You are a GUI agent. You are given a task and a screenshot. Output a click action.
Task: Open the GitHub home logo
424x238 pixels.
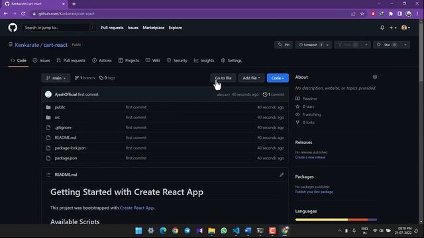click(x=13, y=28)
